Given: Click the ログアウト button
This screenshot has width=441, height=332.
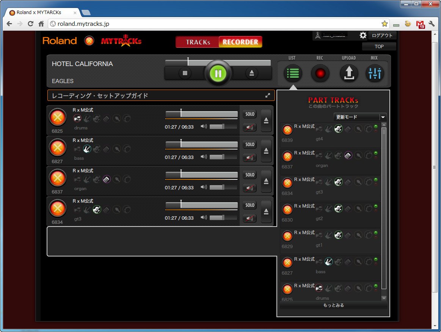Looking at the screenshot, I should 382,35.
